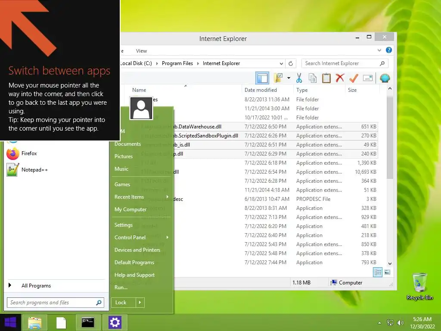Click the blue Help question mark icon
Image resolution: width=441 pixels, height=331 pixels.
tap(389, 50)
